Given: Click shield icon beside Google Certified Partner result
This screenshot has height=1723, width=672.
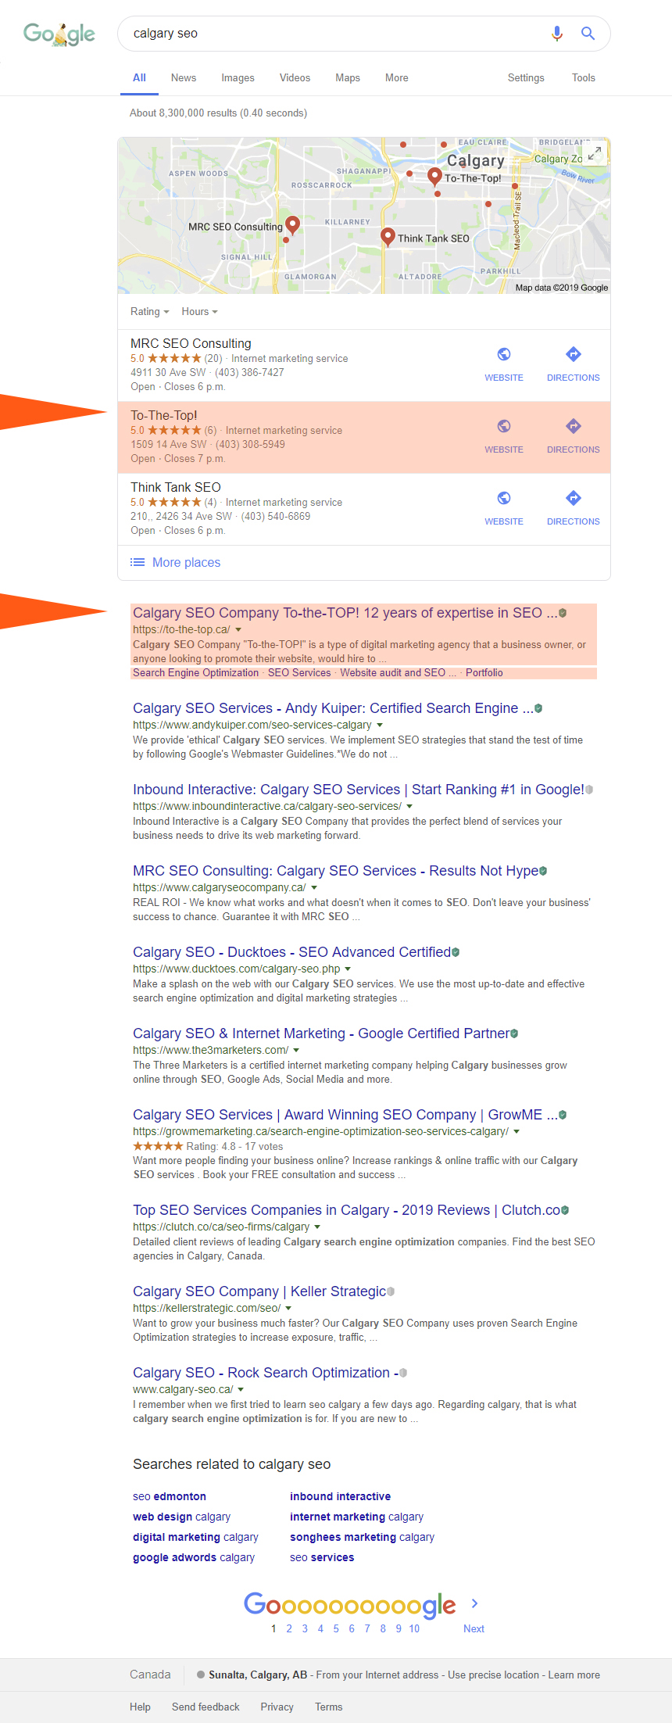Looking at the screenshot, I should click(514, 1033).
